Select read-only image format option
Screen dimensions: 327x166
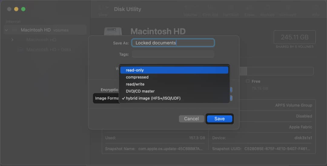(x=174, y=70)
